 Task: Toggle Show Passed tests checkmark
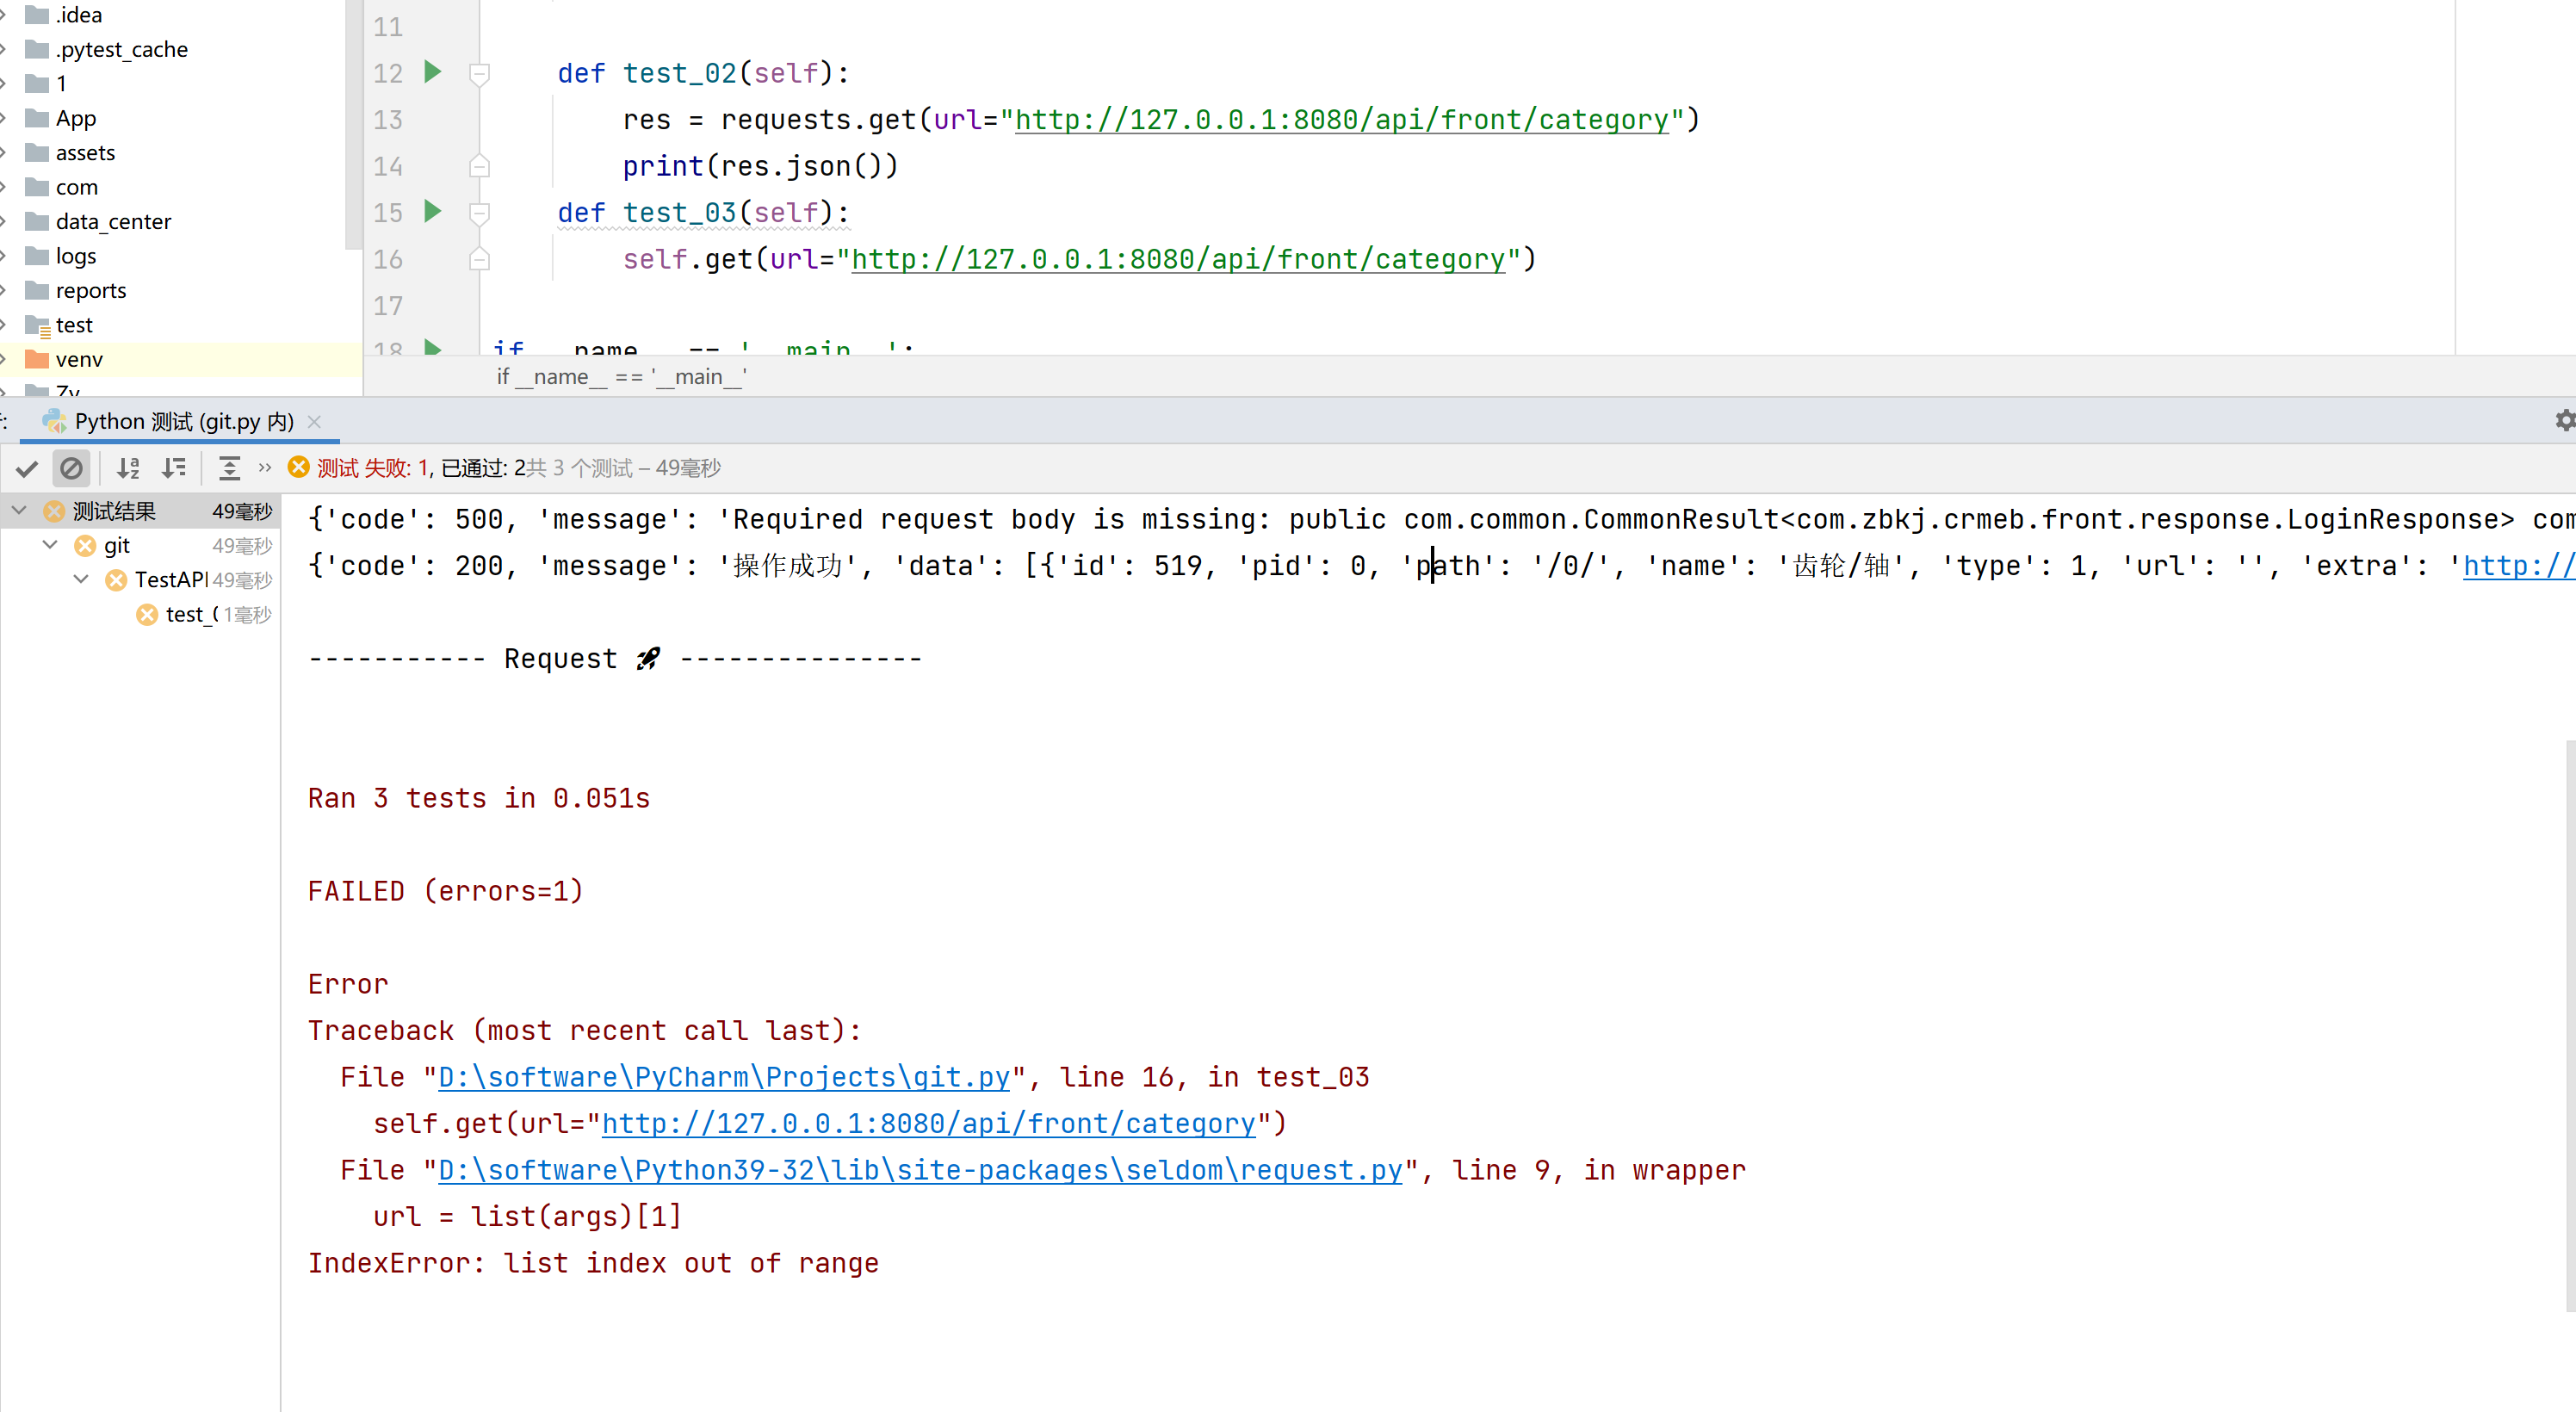(27, 468)
